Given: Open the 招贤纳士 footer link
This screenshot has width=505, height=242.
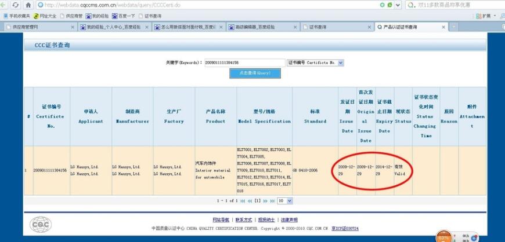Looking at the screenshot, I should (266, 220).
